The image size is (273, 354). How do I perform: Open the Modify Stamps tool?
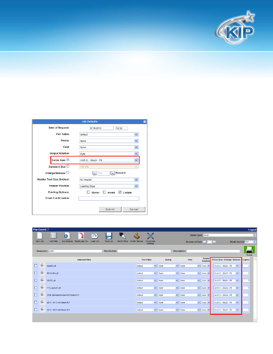click(x=137, y=236)
